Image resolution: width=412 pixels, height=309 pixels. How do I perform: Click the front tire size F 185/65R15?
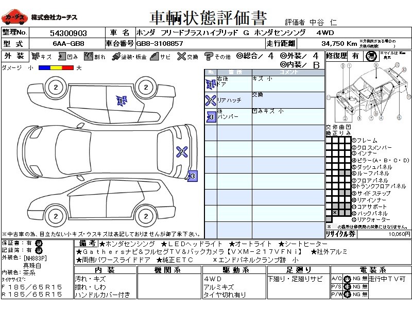pos(32,287)
